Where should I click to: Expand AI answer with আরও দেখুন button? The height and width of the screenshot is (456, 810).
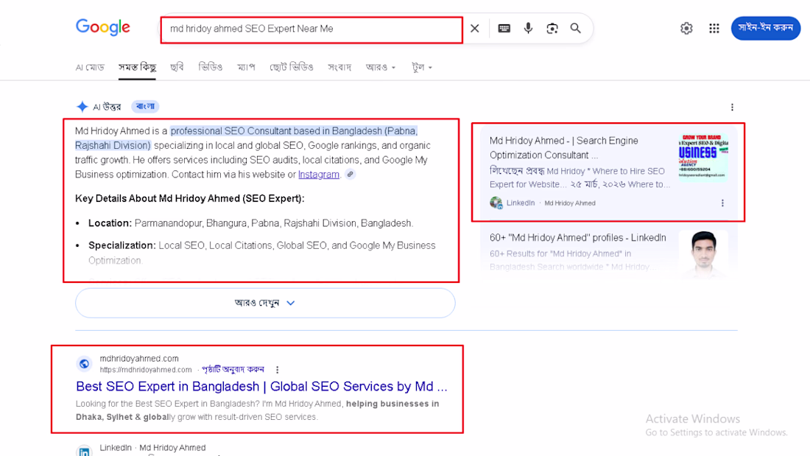(265, 303)
